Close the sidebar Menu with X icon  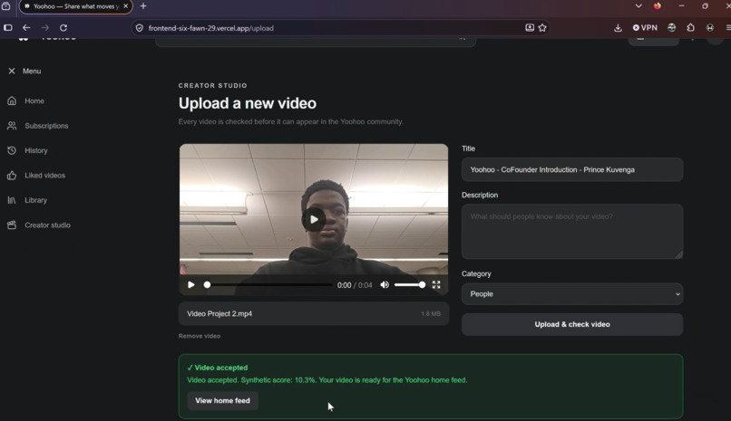click(12, 72)
